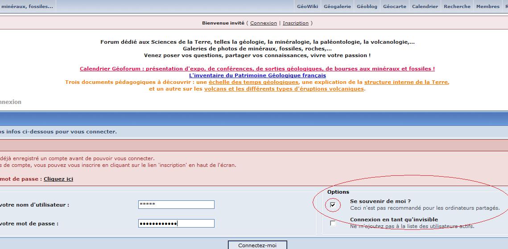Open the Géogalerie menu item
The image size is (508, 249).
click(337, 6)
